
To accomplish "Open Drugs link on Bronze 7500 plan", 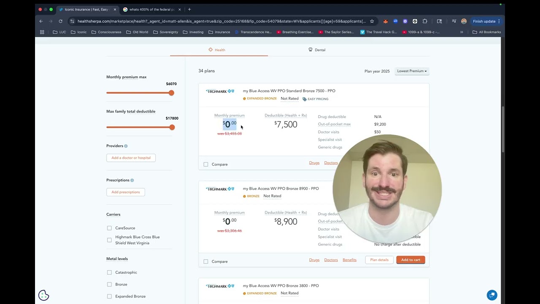I will (x=314, y=163).
